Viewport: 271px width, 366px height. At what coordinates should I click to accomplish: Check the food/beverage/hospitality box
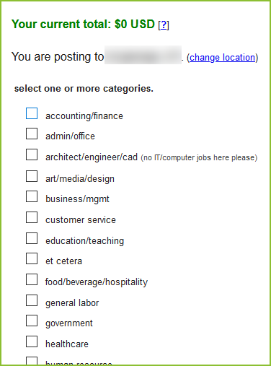click(32, 279)
